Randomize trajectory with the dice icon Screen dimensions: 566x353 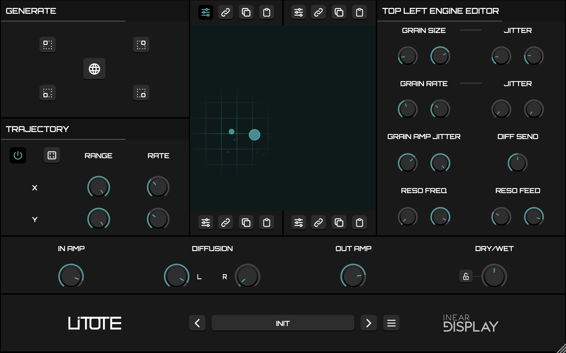[52, 155]
